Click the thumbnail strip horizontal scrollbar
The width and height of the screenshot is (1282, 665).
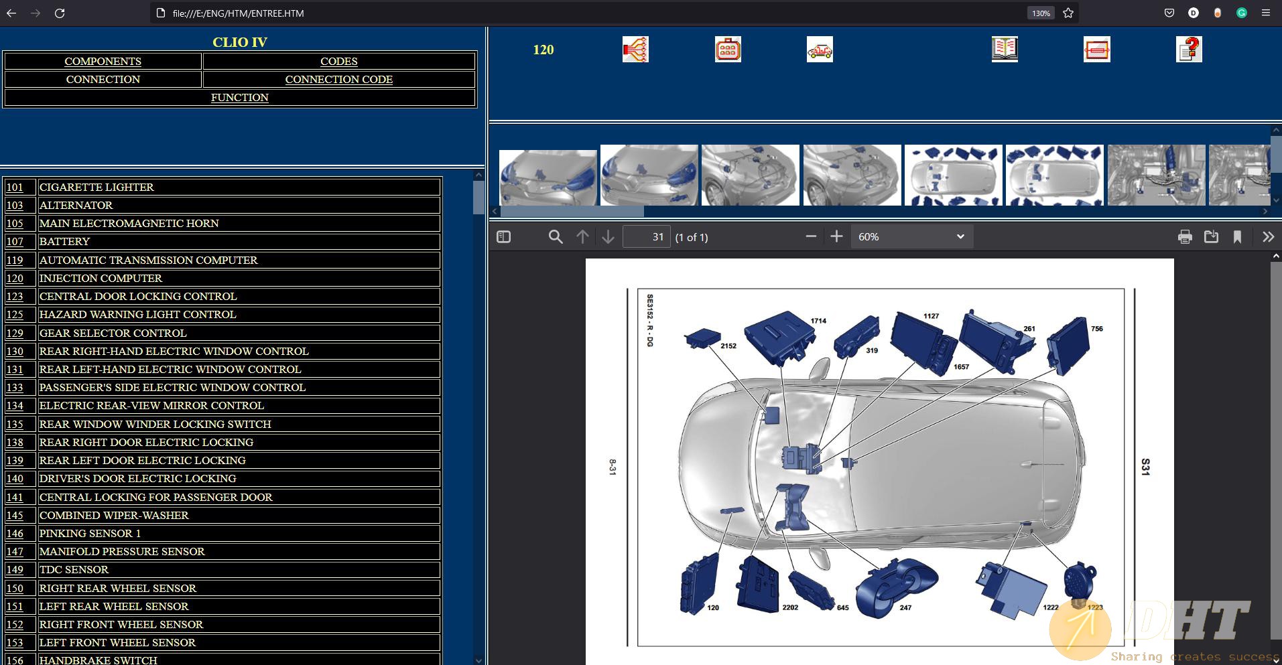(572, 212)
